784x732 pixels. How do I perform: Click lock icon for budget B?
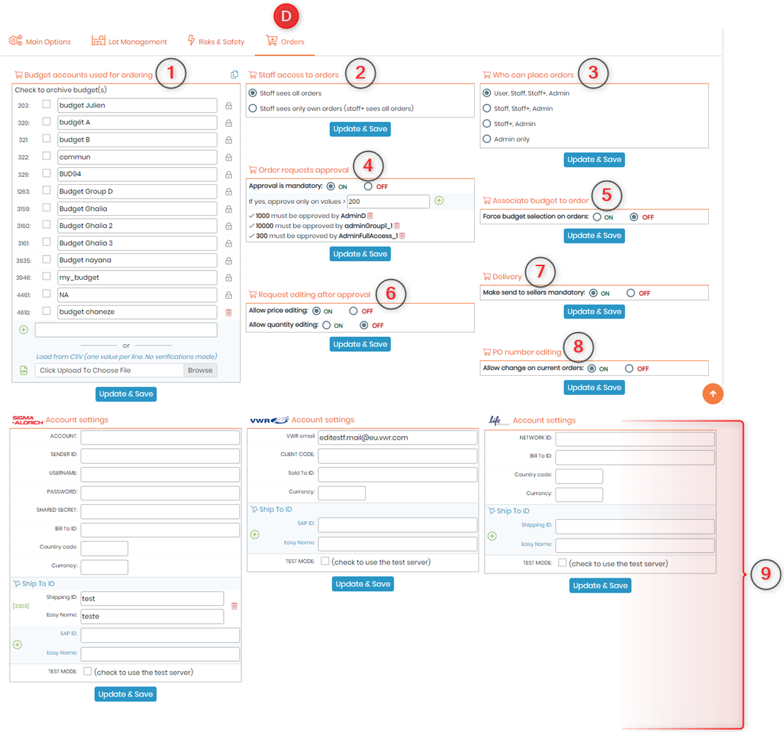(x=229, y=139)
